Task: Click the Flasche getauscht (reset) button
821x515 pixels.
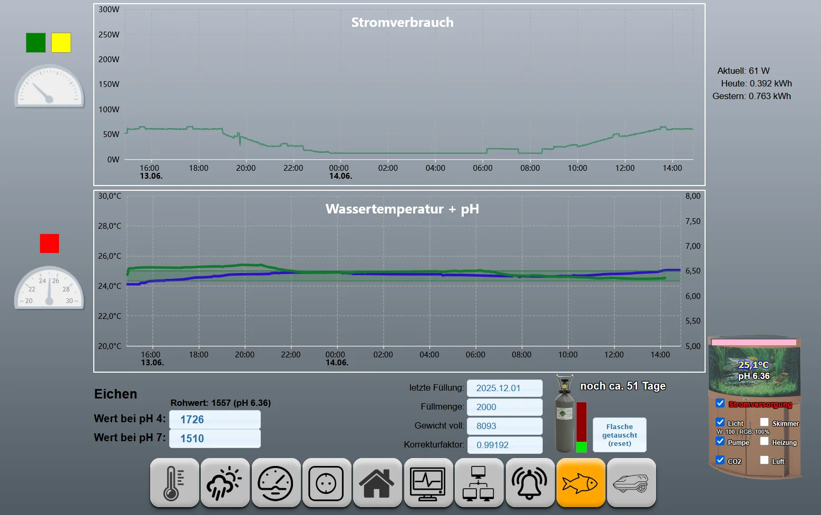Action: point(620,435)
